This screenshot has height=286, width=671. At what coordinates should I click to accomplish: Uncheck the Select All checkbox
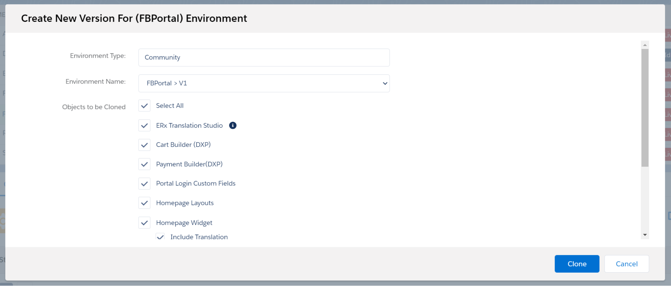coord(144,106)
